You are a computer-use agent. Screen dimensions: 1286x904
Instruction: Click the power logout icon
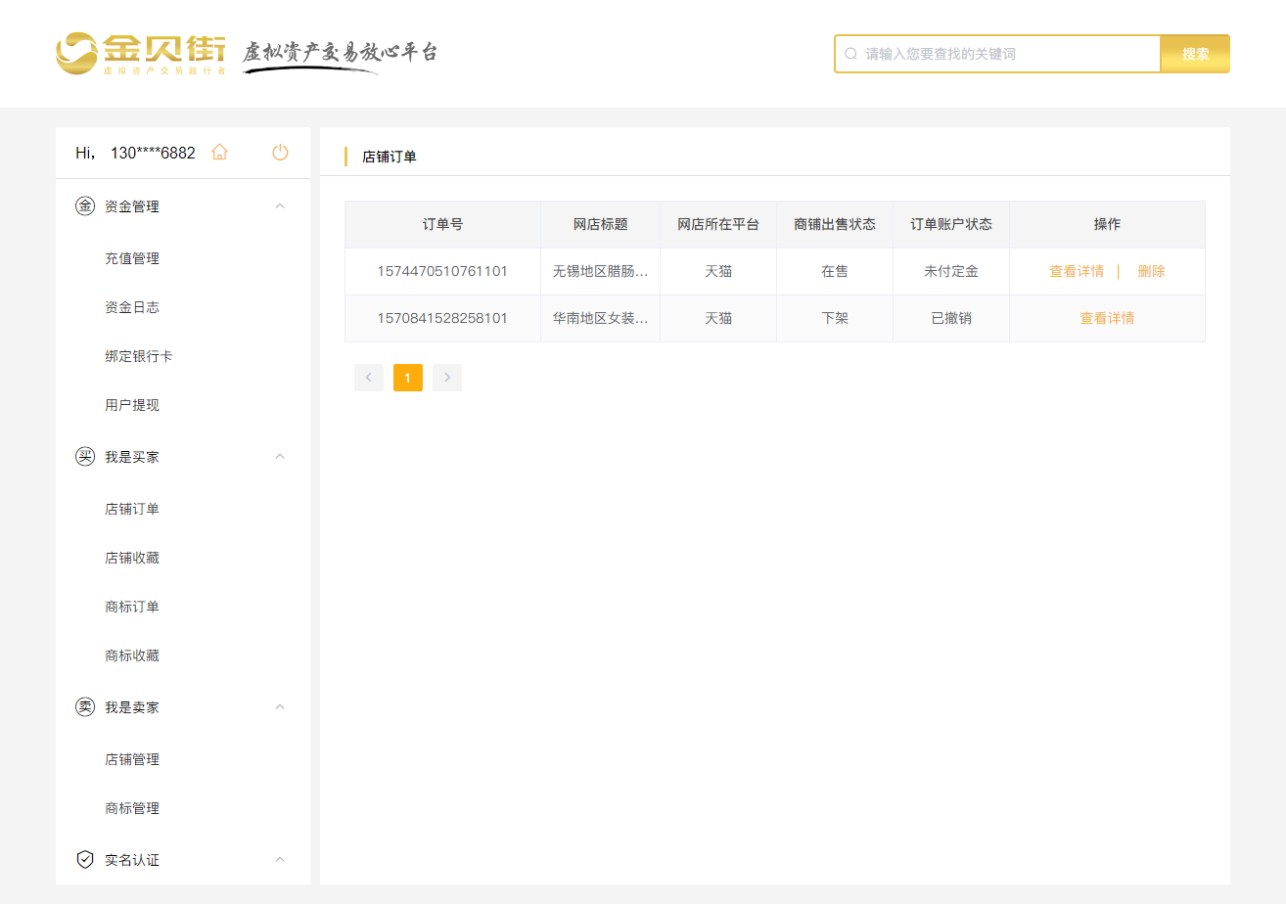point(280,152)
